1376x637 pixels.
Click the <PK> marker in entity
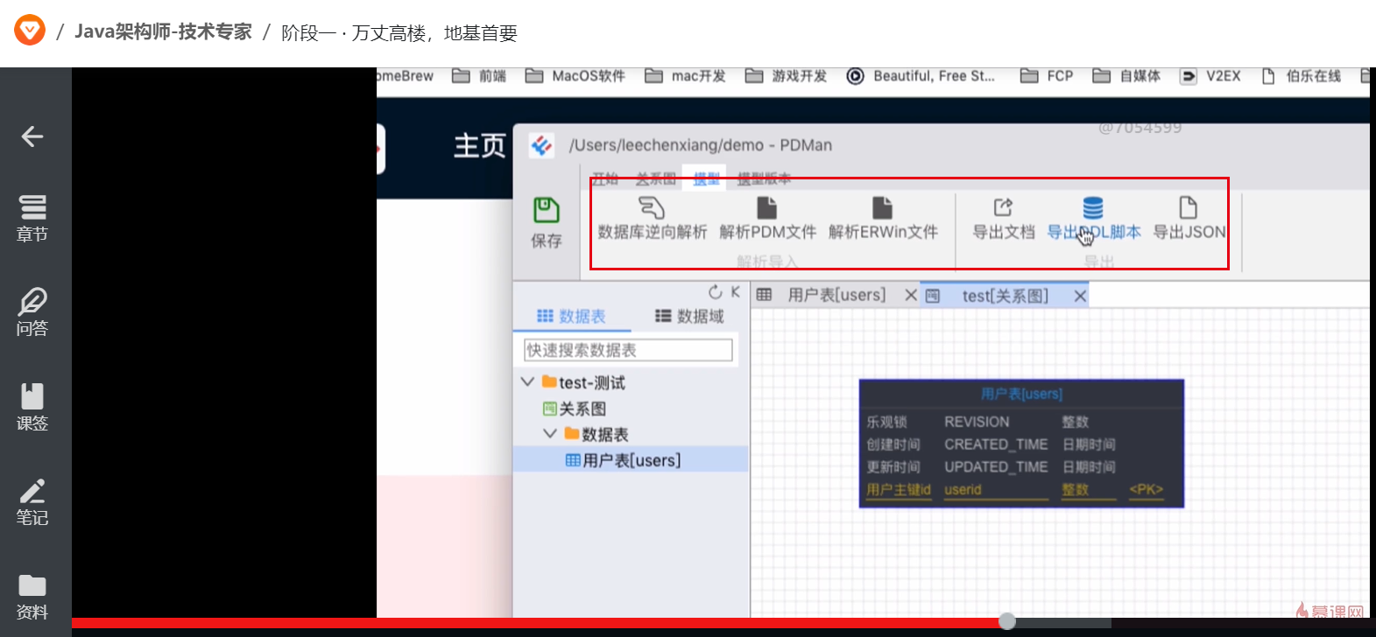pyautogui.click(x=1147, y=490)
